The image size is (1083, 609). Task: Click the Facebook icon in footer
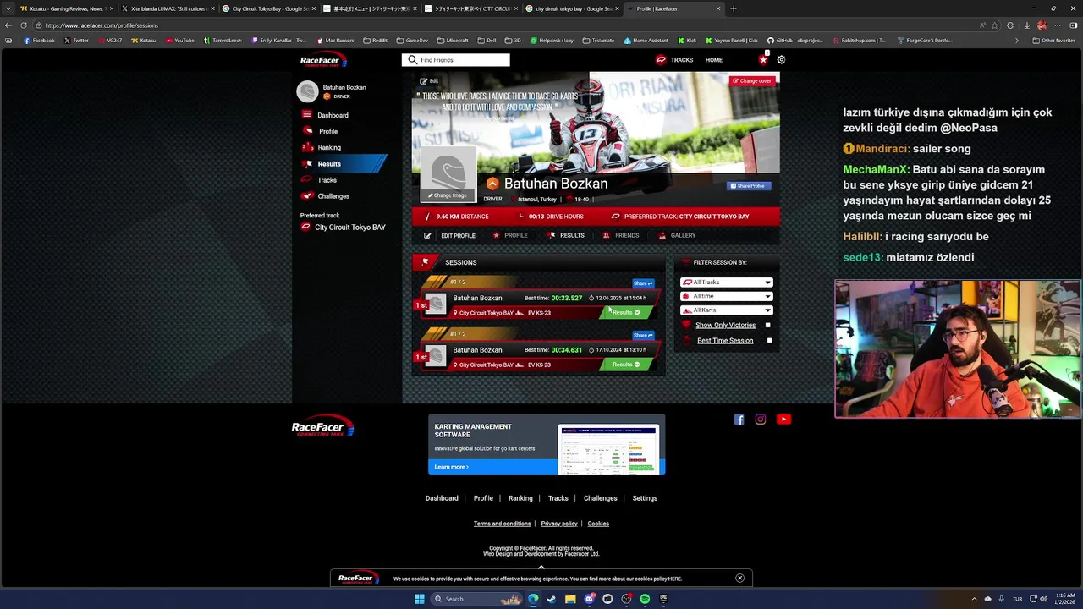tap(739, 420)
